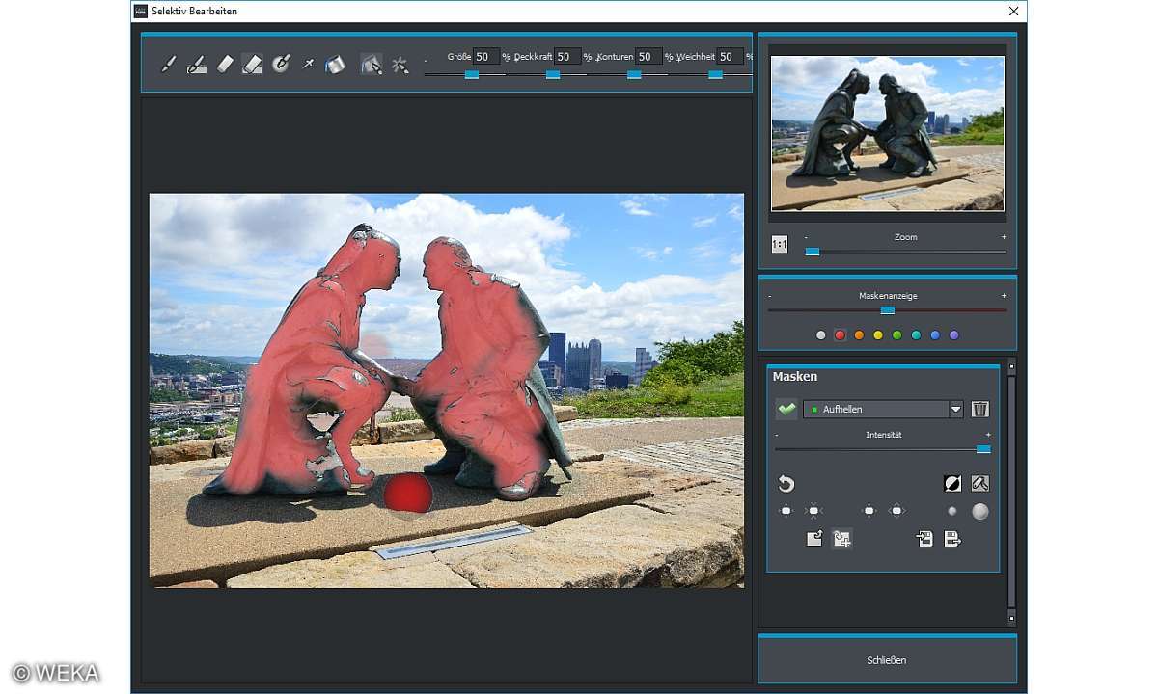This screenshot has width=1158, height=694.
Task: Pick the white mask display color
Action: tap(821, 335)
